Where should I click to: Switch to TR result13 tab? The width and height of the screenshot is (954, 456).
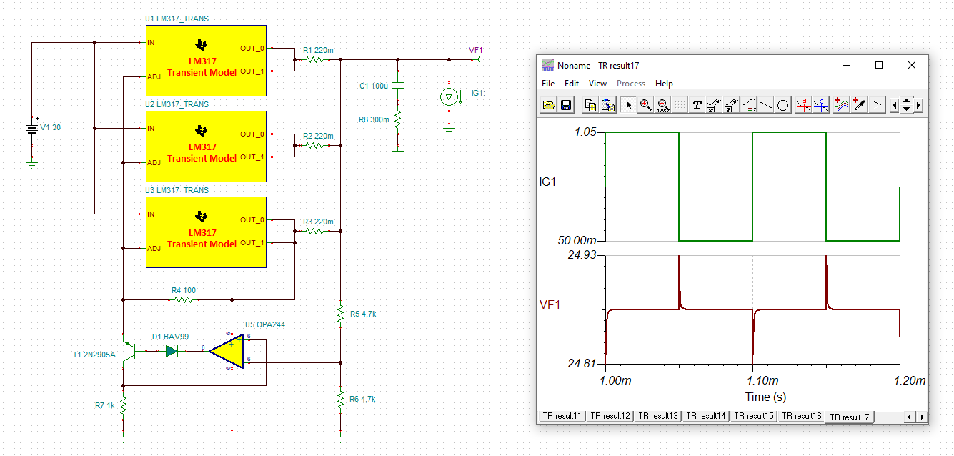click(659, 416)
